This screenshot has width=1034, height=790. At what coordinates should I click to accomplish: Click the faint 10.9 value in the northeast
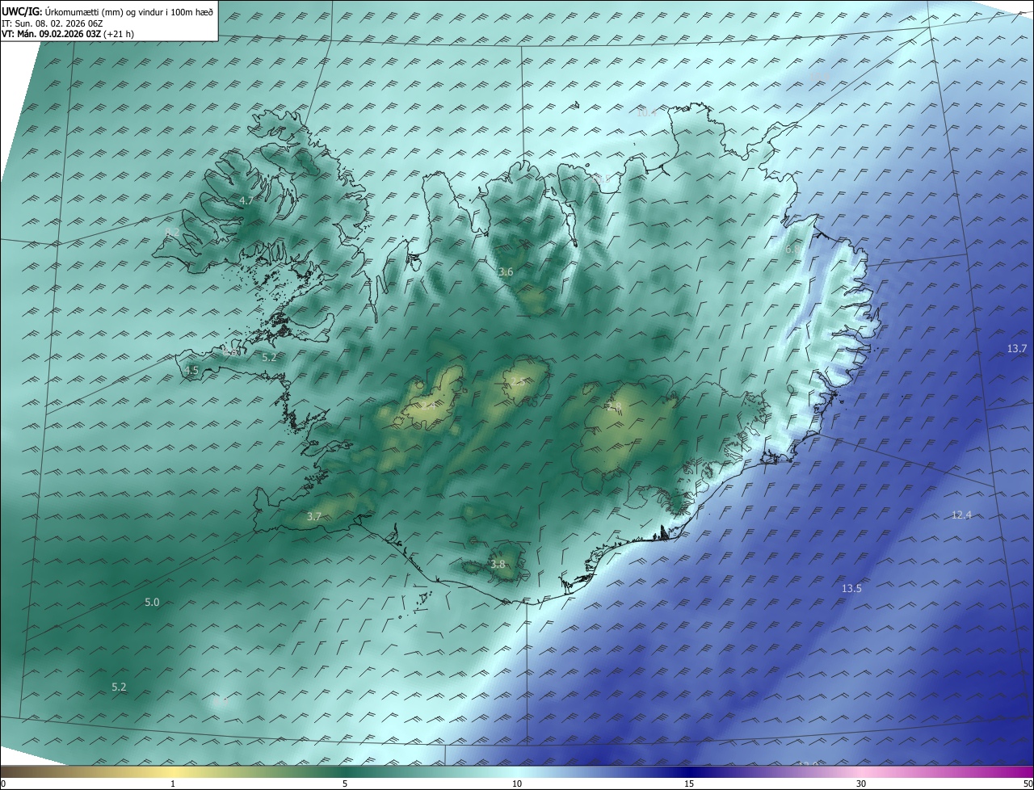820,77
